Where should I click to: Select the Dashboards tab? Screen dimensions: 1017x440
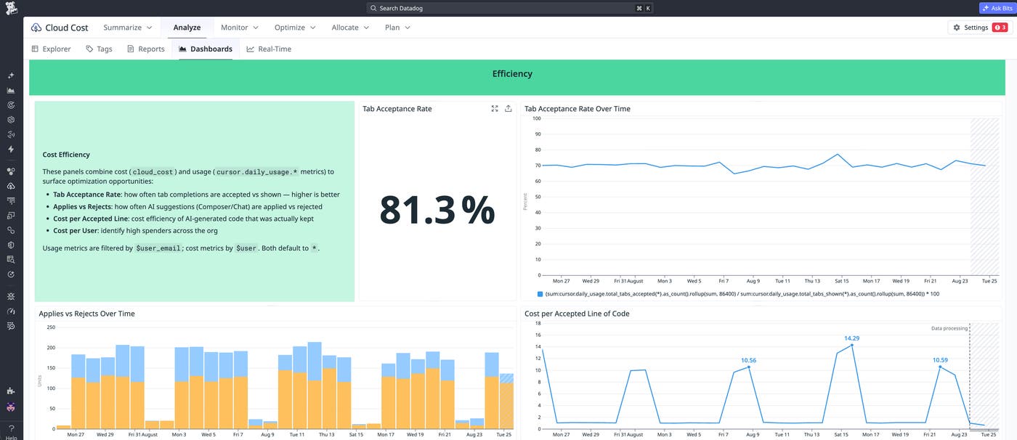(x=206, y=49)
